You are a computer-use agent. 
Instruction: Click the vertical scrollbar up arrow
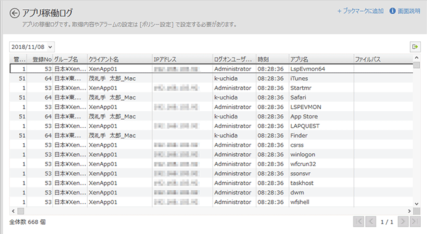pyautogui.click(x=416, y=57)
